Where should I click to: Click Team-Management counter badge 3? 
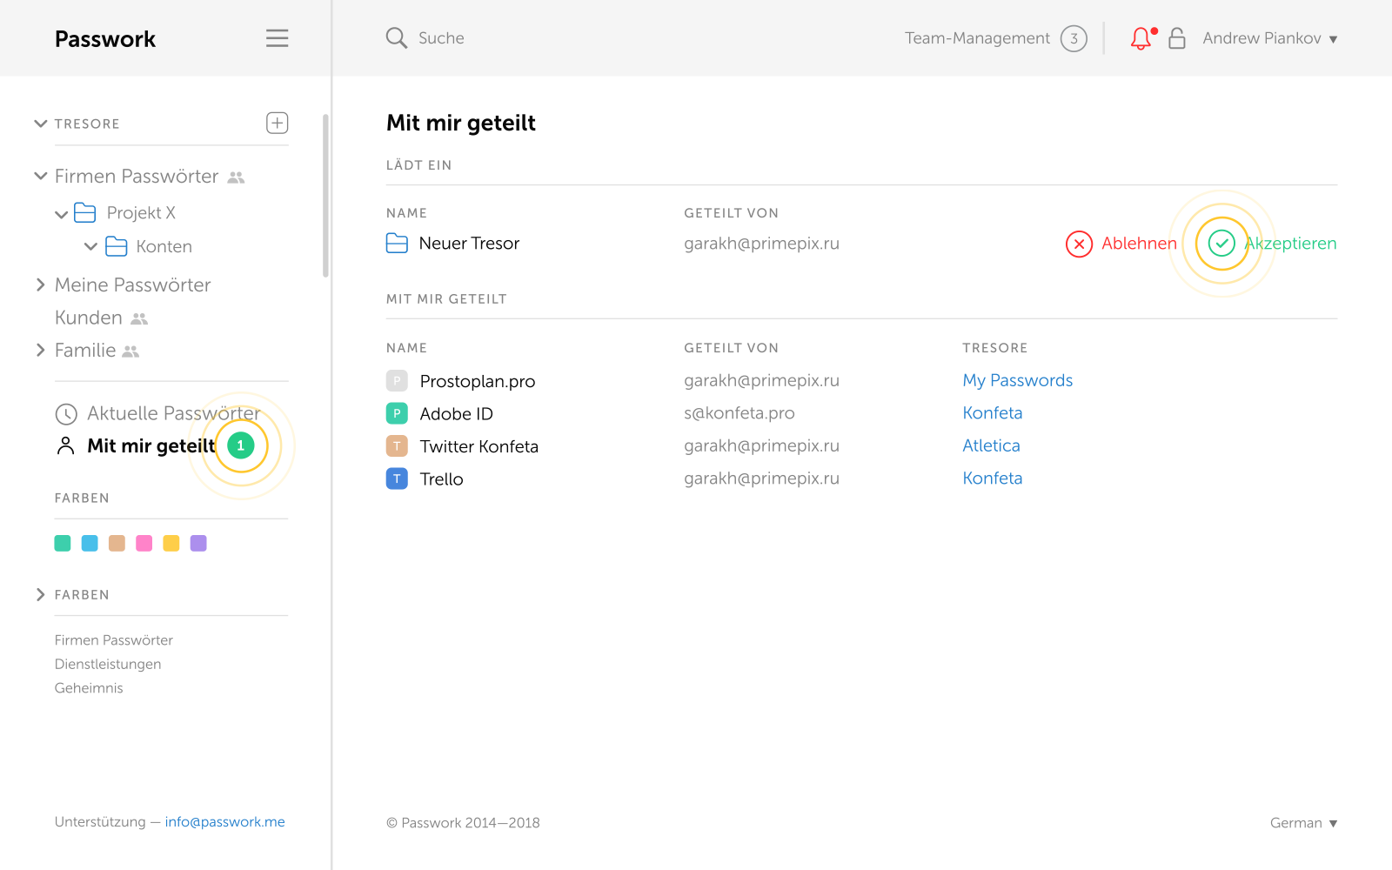pos(1074,38)
